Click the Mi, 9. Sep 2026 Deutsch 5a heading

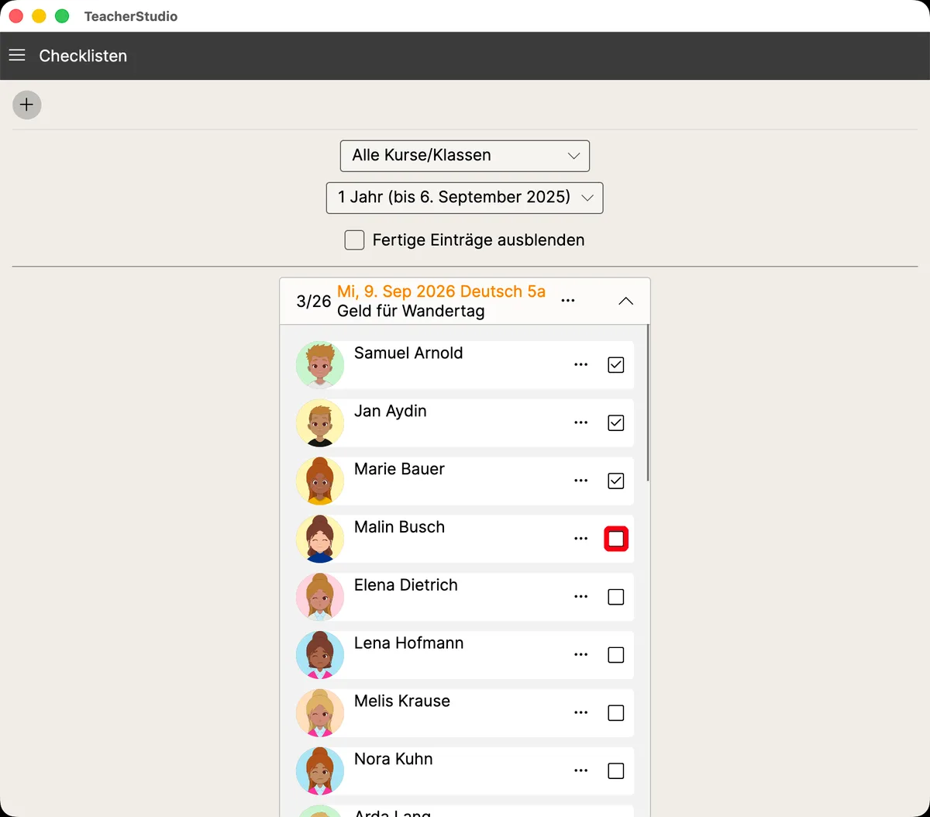(x=442, y=291)
